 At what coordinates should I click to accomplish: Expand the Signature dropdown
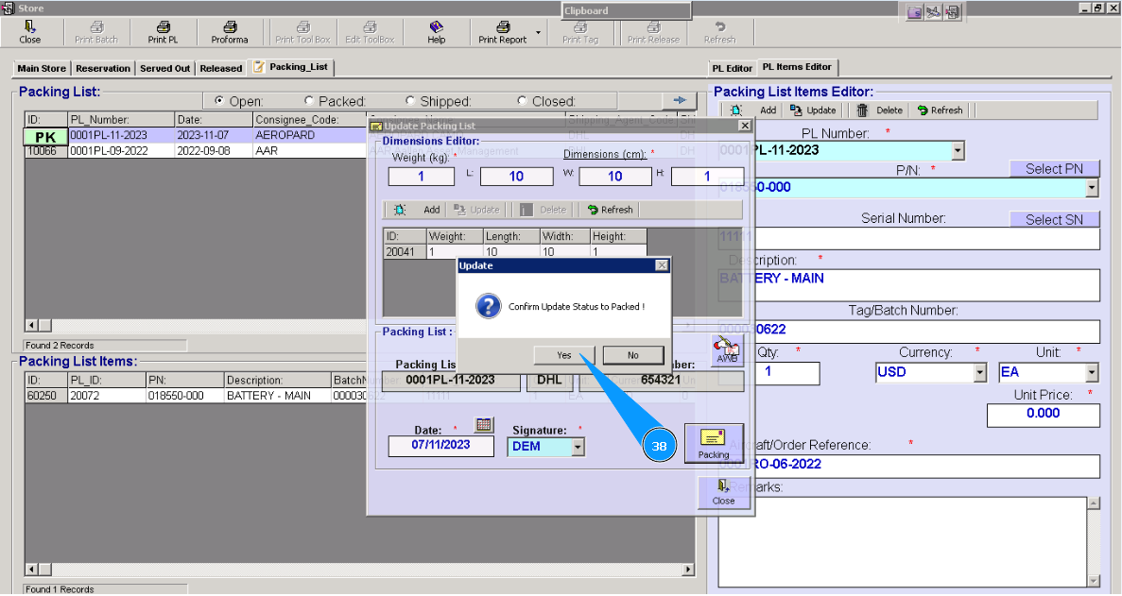coord(578,447)
